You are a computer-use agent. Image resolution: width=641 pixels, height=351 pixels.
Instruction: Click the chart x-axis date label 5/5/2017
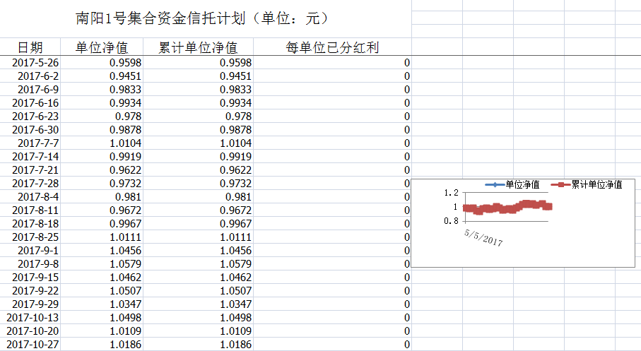pos(483,237)
